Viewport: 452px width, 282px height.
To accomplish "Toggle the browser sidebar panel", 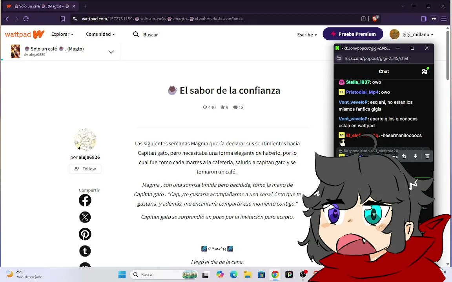I will tap(423, 19).
